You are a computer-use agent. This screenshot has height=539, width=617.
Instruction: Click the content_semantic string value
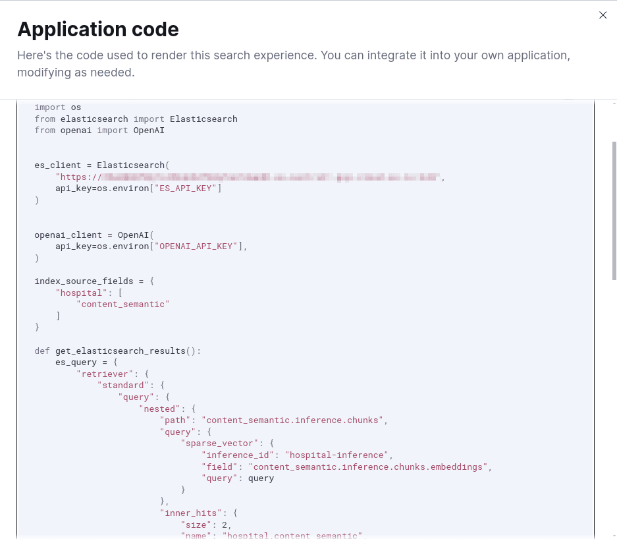coord(122,304)
